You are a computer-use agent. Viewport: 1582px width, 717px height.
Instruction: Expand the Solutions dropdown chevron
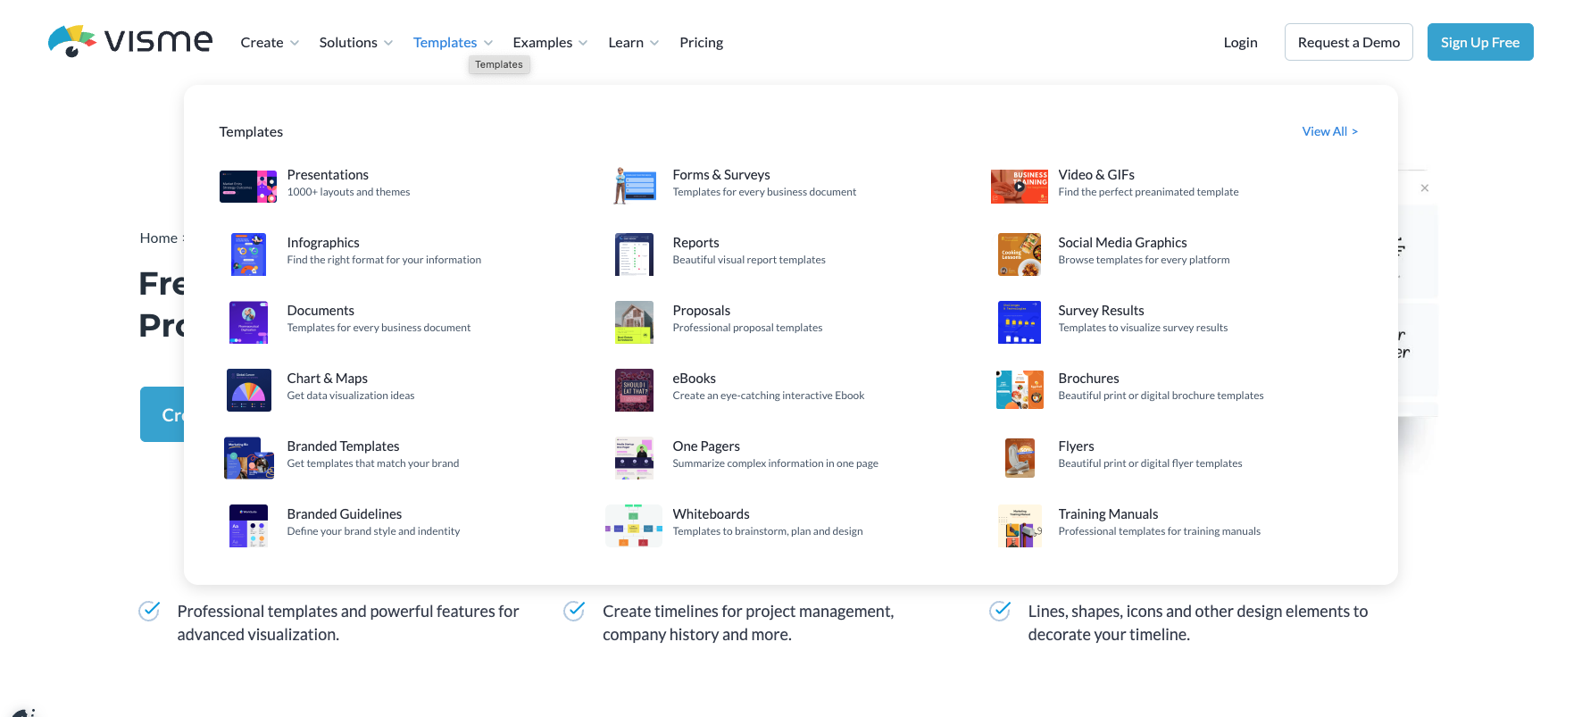[x=388, y=43]
